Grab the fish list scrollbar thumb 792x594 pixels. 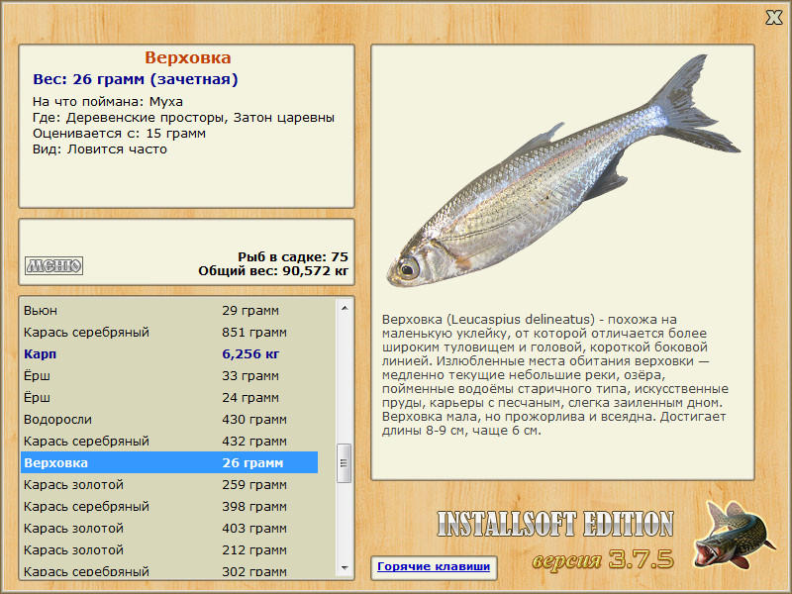point(344,463)
